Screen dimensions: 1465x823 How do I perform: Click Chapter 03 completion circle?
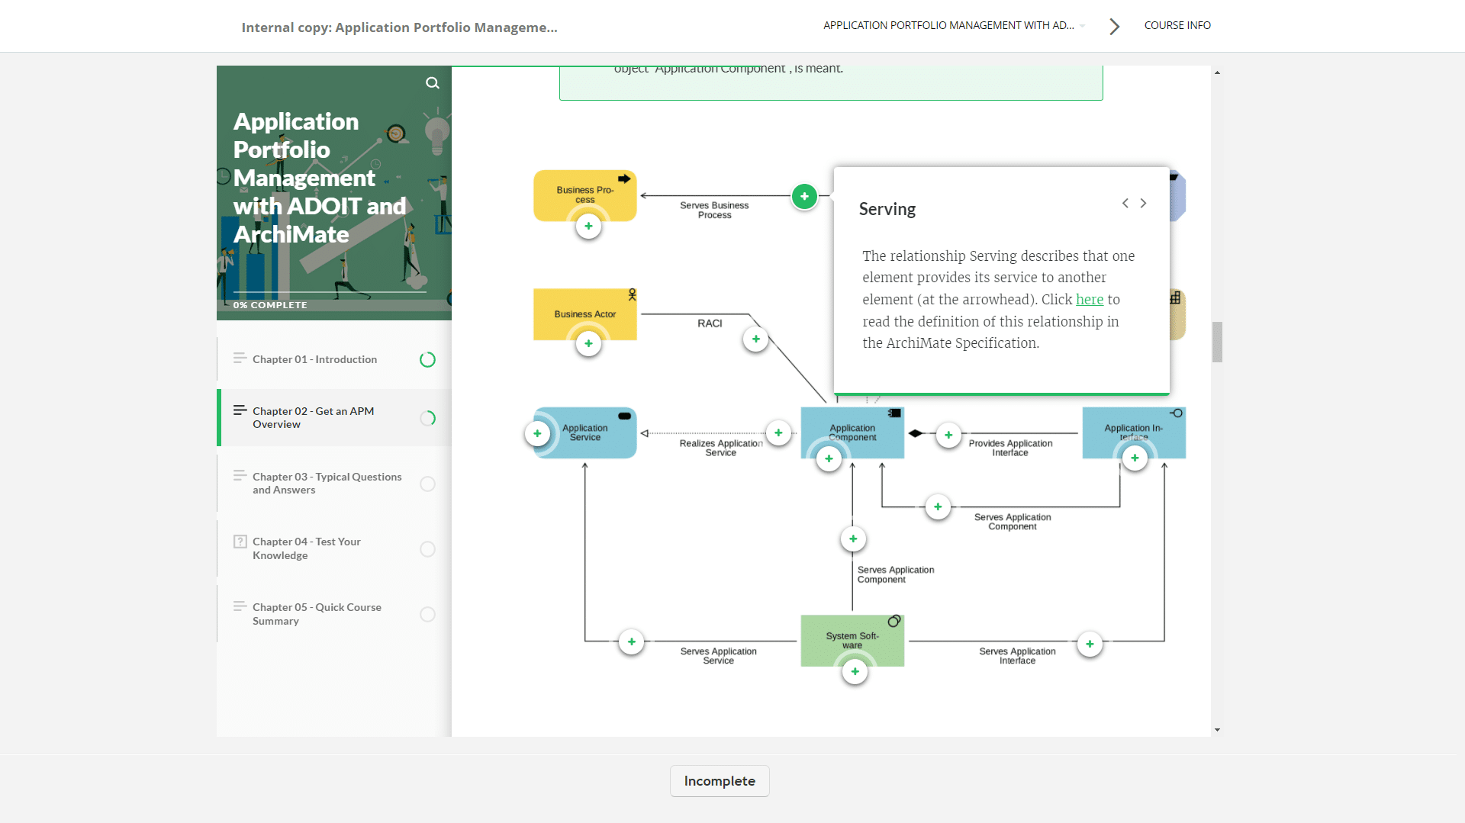(x=427, y=484)
